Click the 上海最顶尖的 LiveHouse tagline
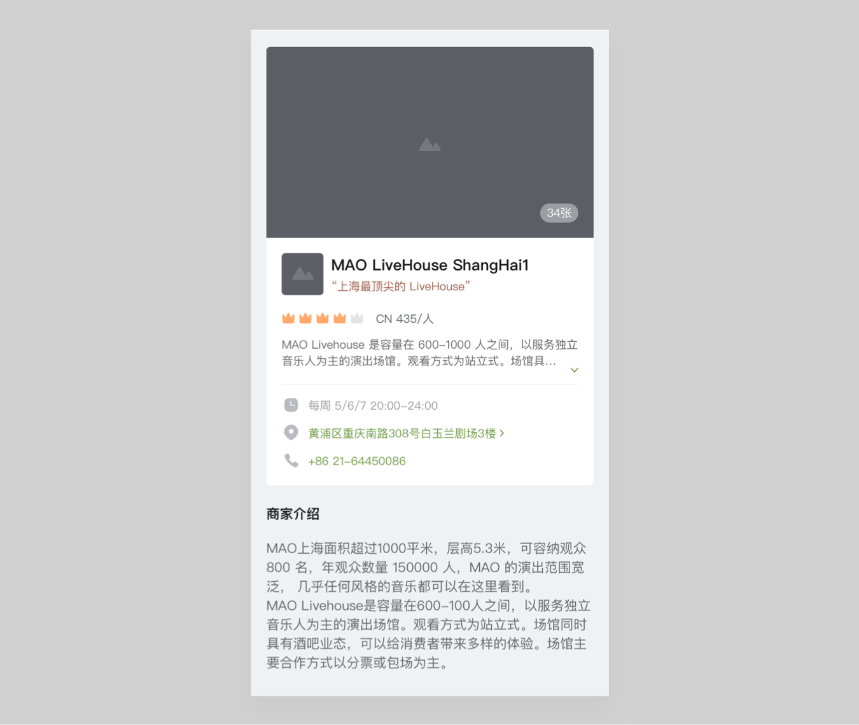The height and width of the screenshot is (725, 859). point(401,286)
